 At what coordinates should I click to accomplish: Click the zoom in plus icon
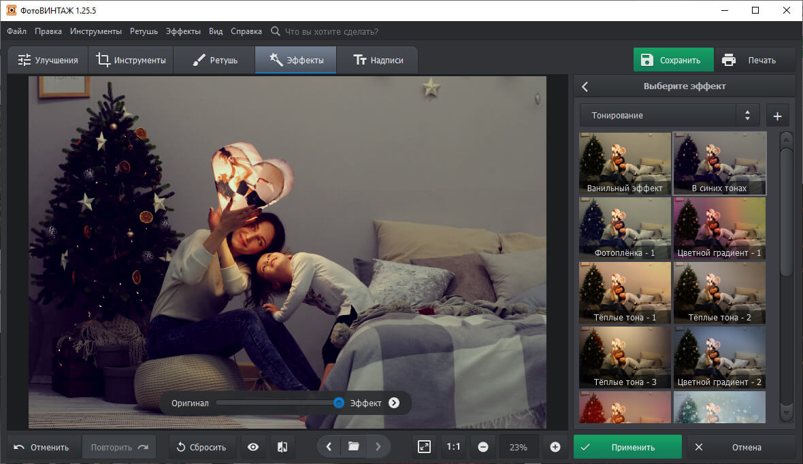[555, 447]
